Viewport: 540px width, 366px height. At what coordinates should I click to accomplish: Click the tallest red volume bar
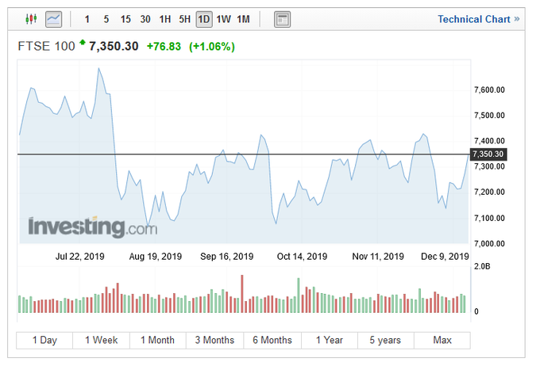point(242,293)
